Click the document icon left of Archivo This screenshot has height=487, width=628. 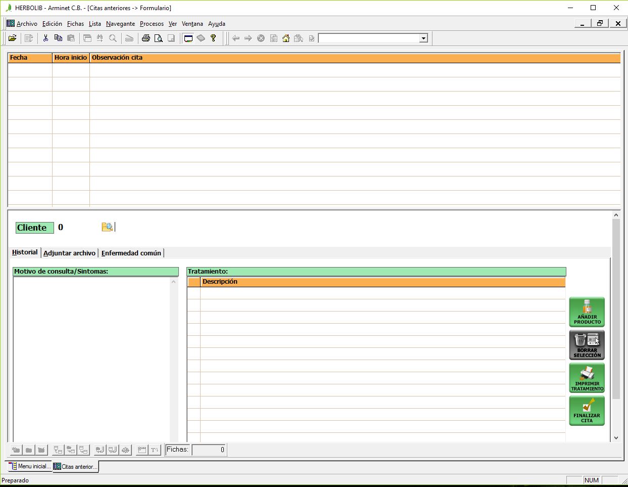coord(10,23)
